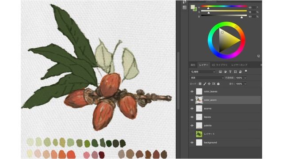Hide the palette layer

192,125
